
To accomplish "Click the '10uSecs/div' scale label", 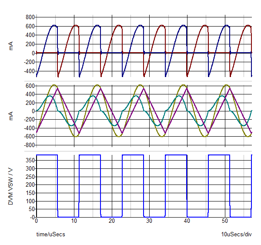I will tap(236, 235).
